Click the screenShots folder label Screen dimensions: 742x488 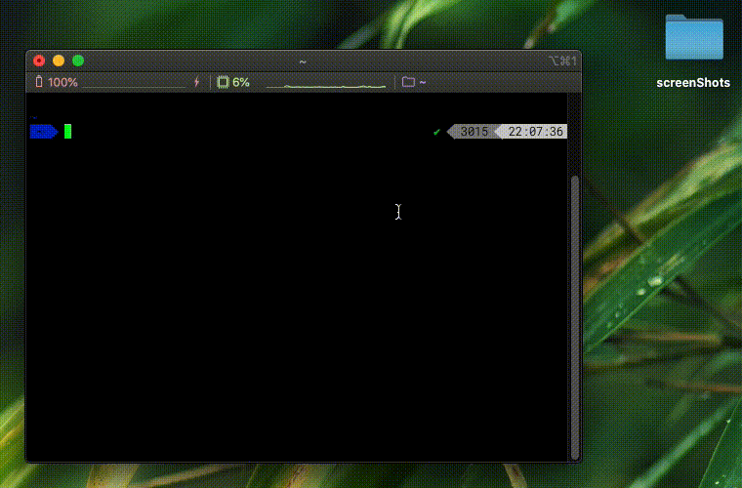[x=693, y=83]
